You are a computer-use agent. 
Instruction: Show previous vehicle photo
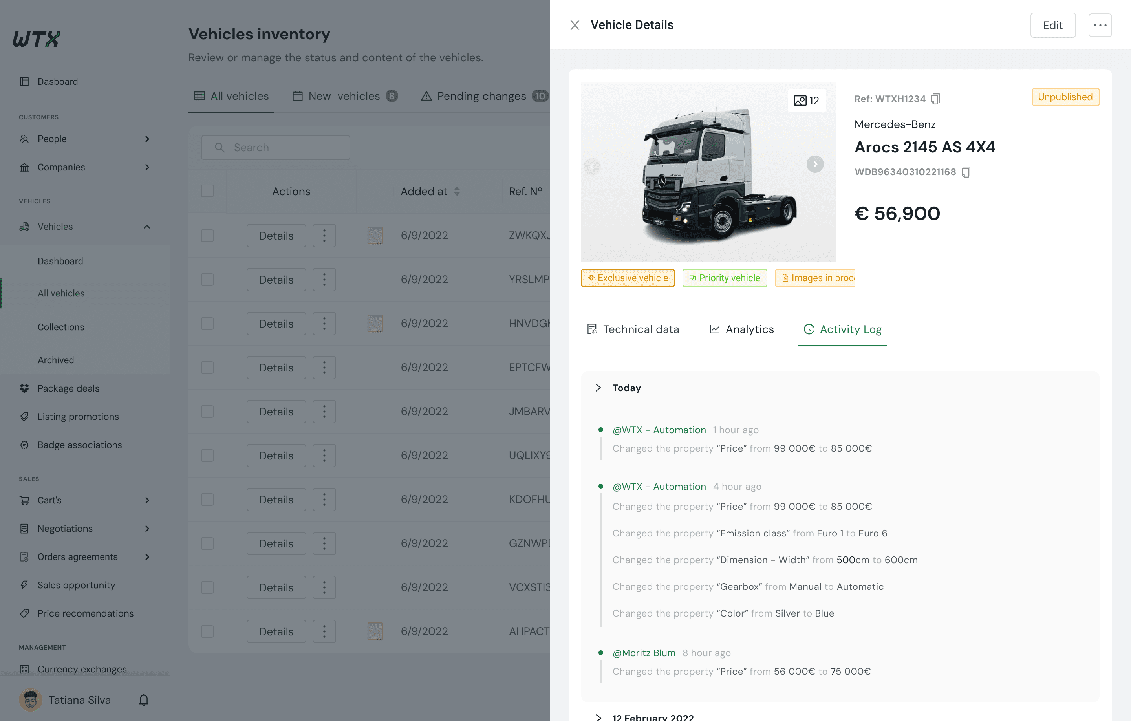coord(592,166)
